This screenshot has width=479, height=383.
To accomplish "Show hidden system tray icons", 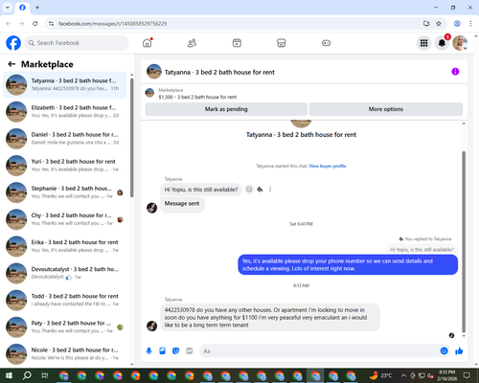I will tap(403, 375).
